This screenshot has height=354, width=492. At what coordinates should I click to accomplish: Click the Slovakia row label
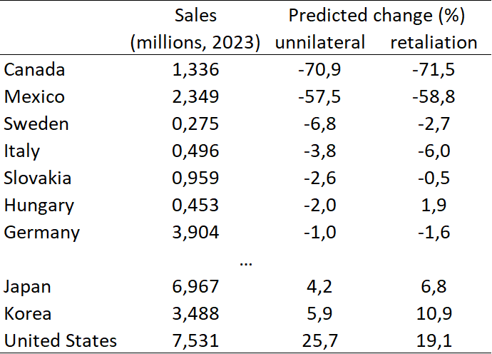[x=38, y=178]
